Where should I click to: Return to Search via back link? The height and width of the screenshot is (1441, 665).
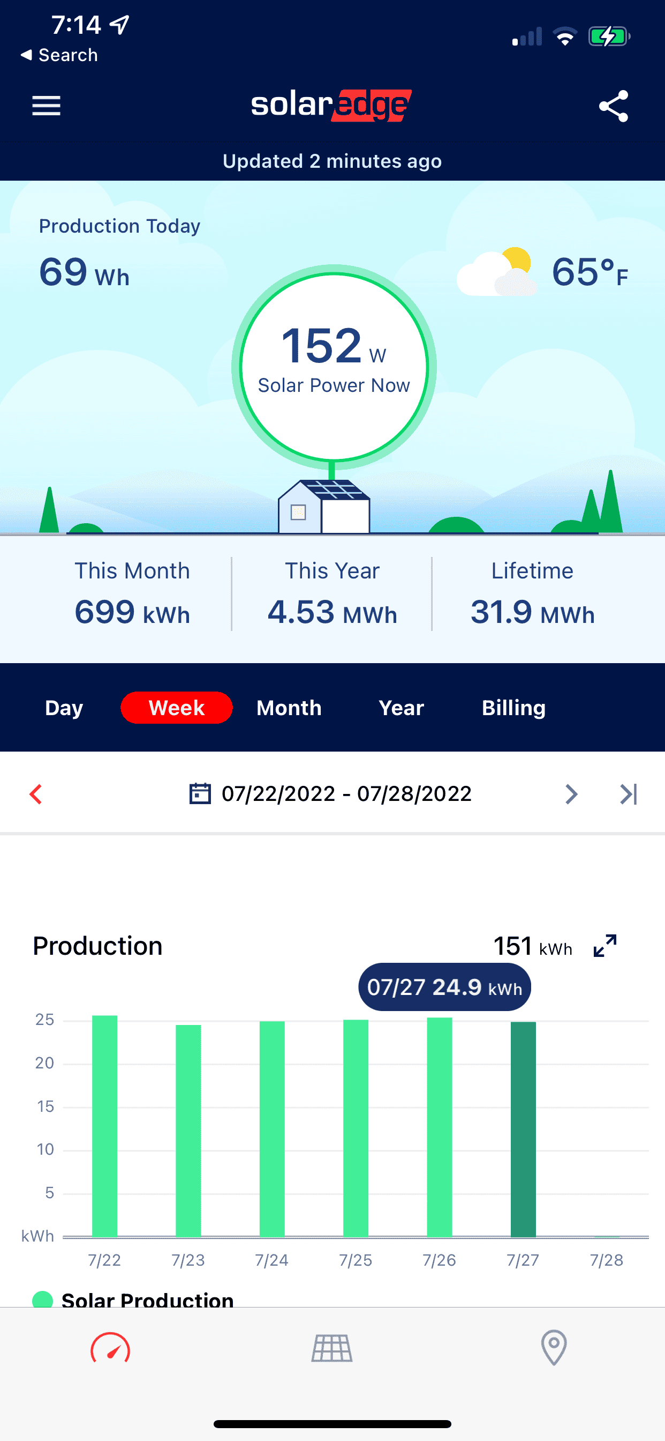[59, 55]
